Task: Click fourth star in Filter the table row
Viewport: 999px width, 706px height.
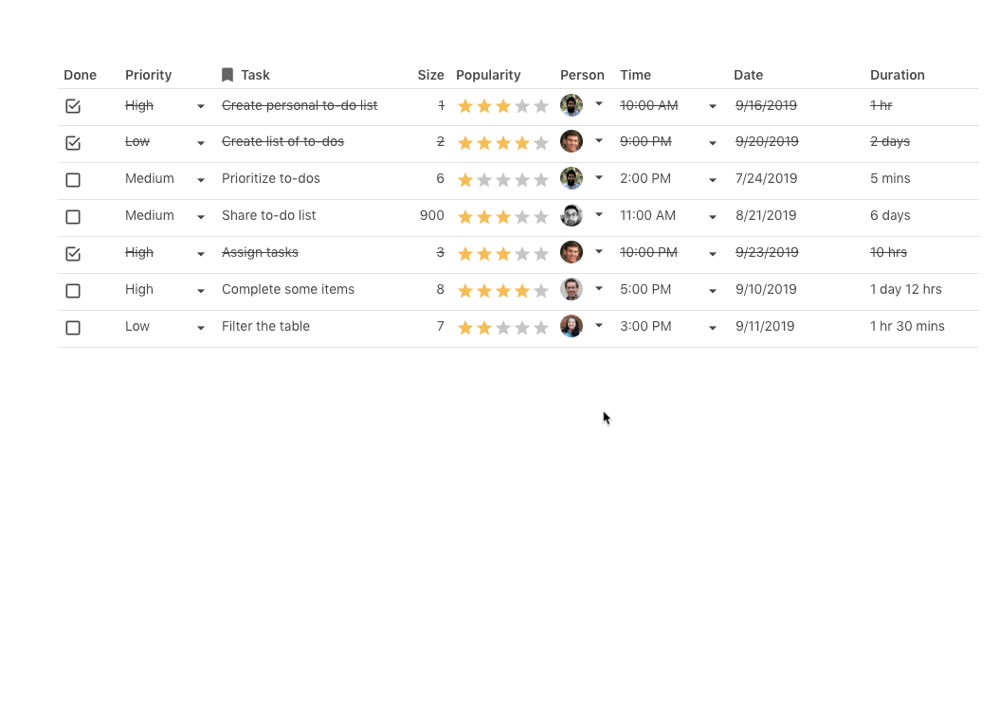Action: pyautogui.click(x=522, y=328)
